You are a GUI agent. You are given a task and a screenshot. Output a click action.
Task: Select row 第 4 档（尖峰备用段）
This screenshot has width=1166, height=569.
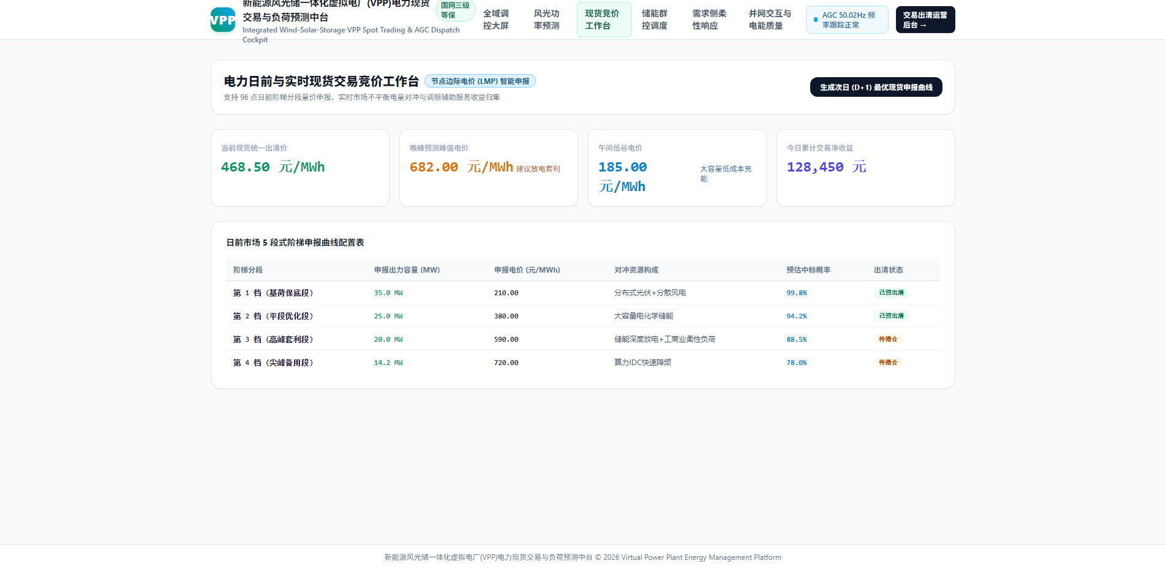(x=583, y=363)
